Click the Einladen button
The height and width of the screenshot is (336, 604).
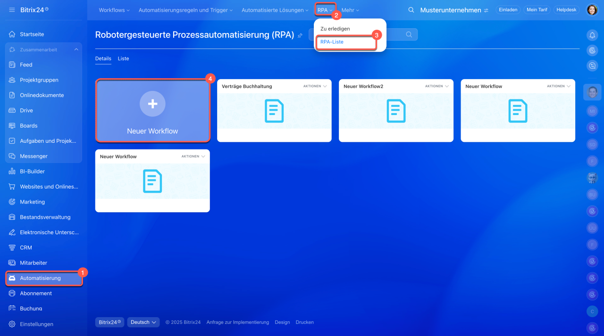point(508,10)
